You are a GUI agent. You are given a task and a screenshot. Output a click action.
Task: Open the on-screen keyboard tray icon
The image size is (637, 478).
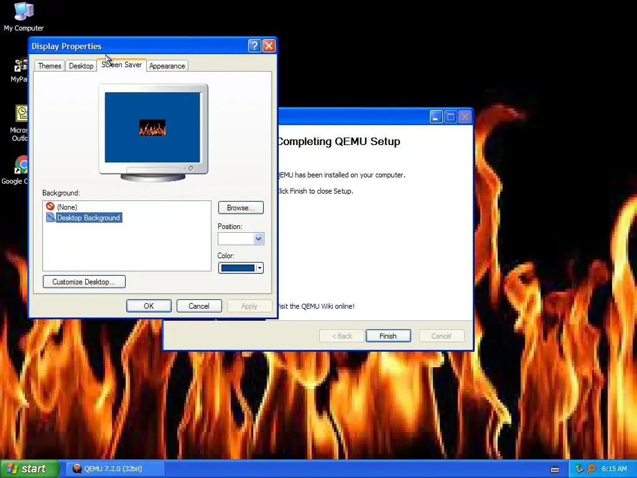[554, 469]
